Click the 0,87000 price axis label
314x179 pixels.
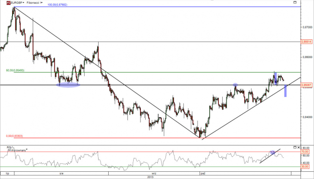[307, 27]
